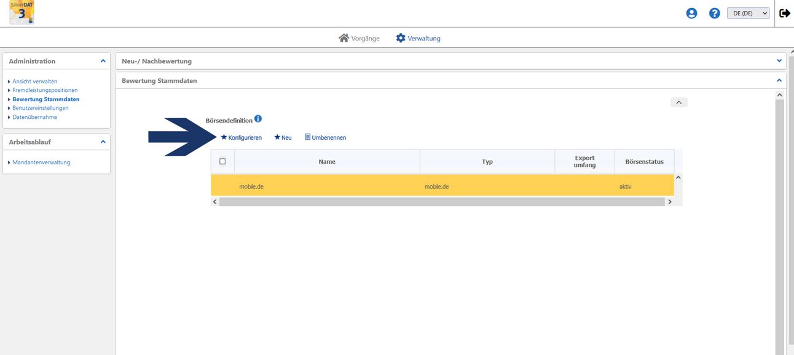
Task: Switch to the Verwaltung tab
Action: pos(419,38)
